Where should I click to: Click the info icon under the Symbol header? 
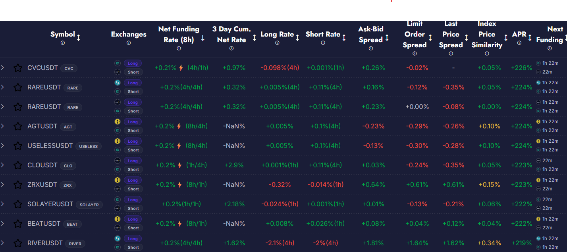tap(63, 43)
